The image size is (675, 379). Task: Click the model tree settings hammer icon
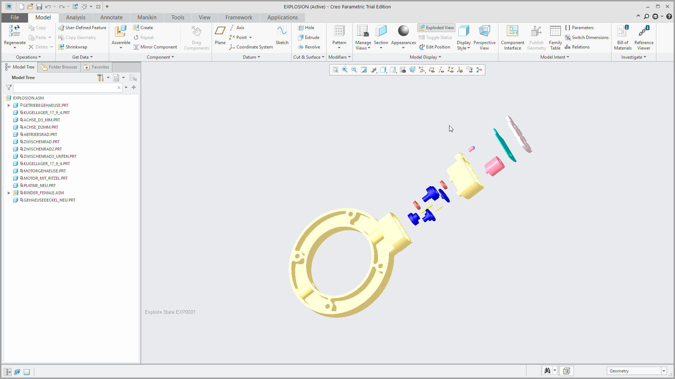click(x=100, y=78)
